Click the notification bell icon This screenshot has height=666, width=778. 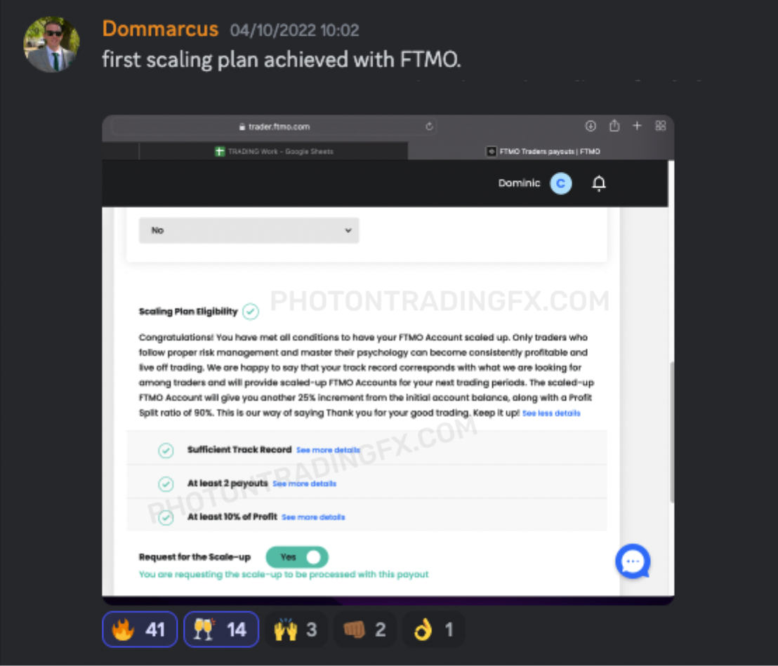pos(599,183)
